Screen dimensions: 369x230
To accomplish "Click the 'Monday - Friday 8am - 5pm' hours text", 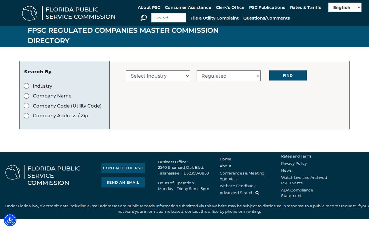I will pos(184,189).
